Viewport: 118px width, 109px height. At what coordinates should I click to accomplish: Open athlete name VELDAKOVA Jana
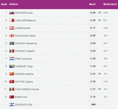(24, 13)
